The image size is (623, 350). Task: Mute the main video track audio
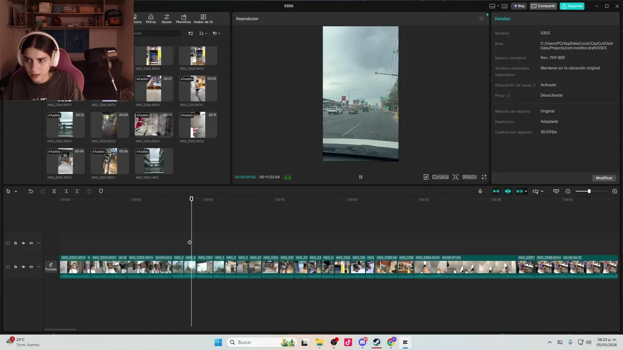pos(31,267)
